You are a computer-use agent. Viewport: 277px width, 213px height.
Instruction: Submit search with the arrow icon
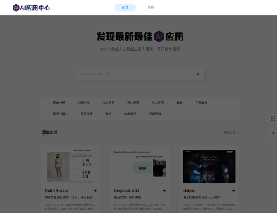click(x=197, y=74)
